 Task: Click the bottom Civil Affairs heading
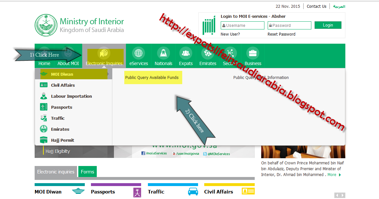pyautogui.click(x=218, y=192)
